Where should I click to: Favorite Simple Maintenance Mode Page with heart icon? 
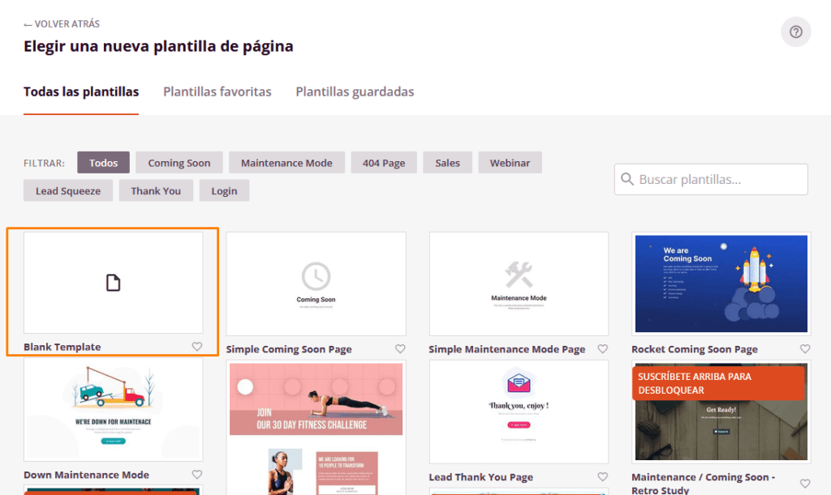(602, 348)
